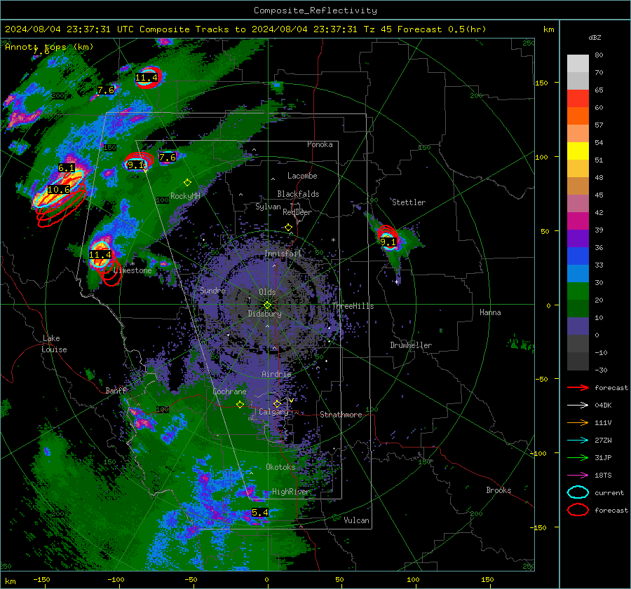Click the green 31JP arrow legend icon
Screen dimensions: 631x589
[x=578, y=457]
